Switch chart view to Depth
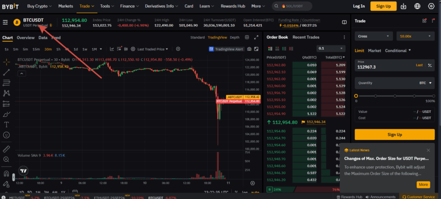 (235, 37)
